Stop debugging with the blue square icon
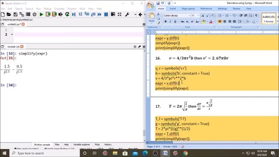The image size is (279, 157). (106, 14)
